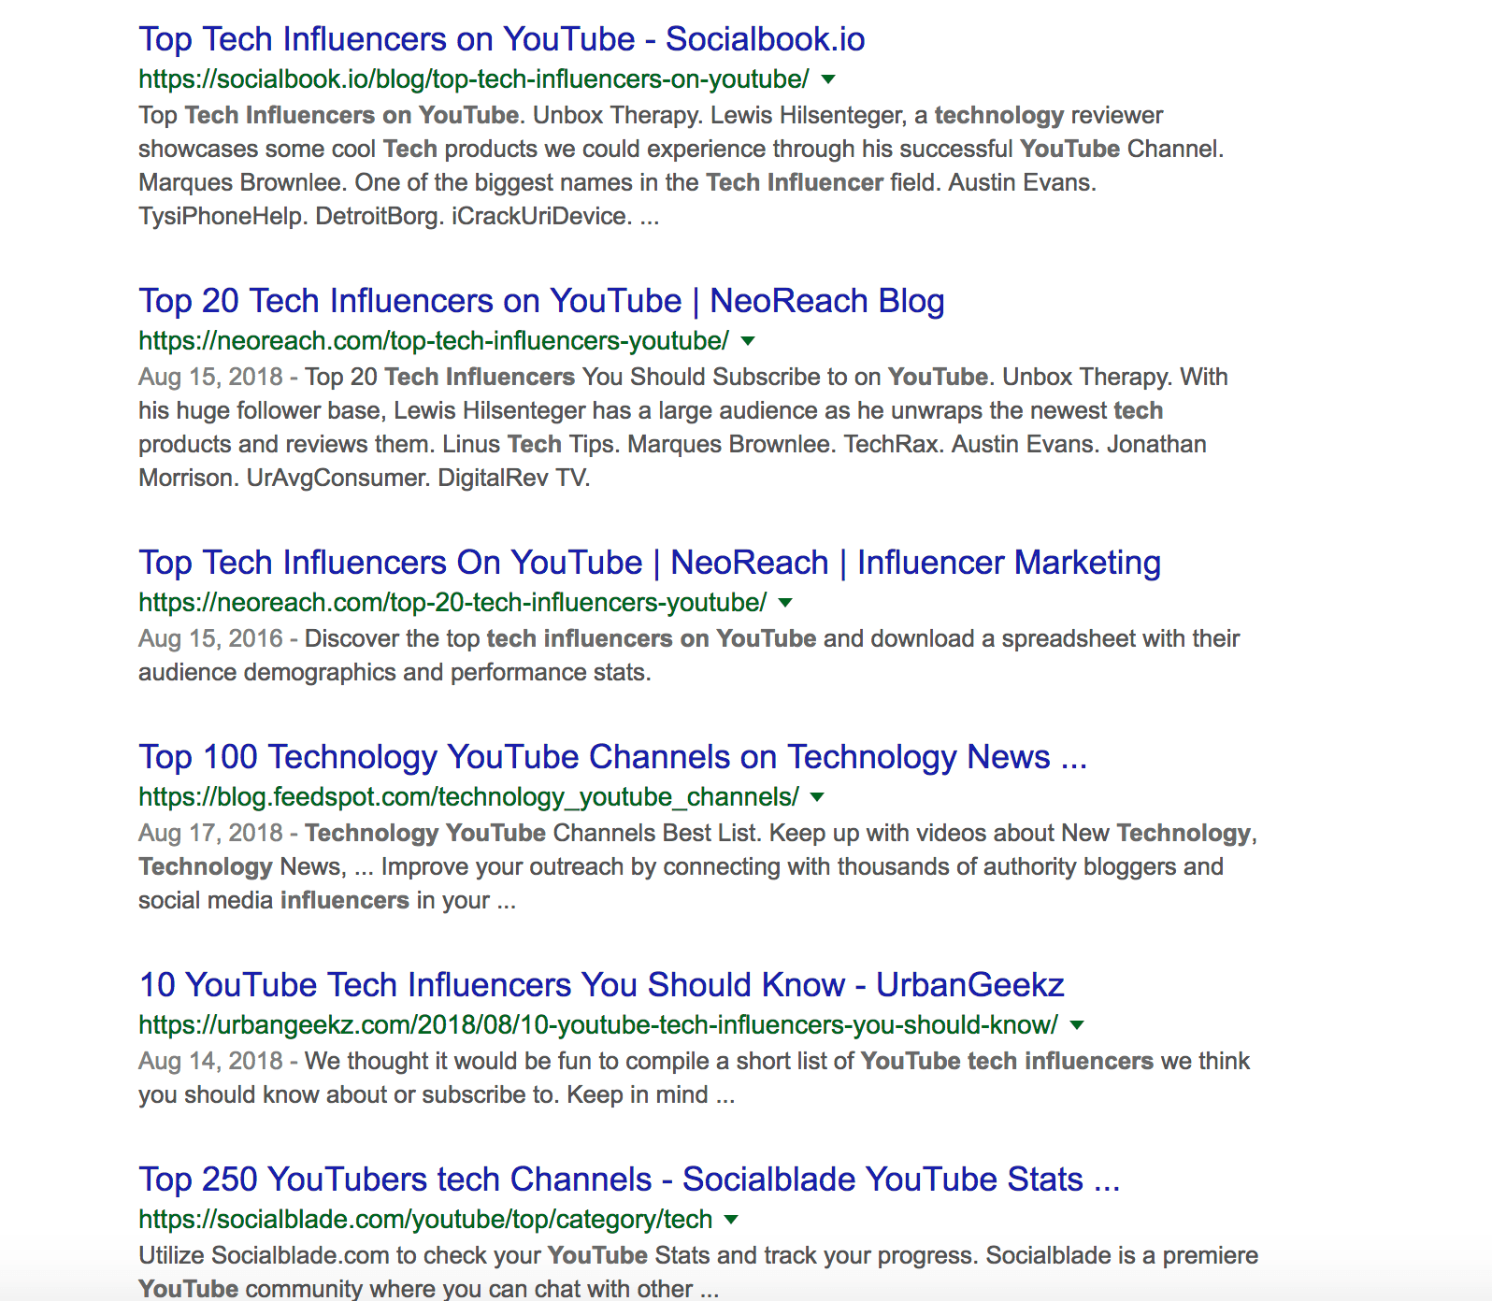
Task: Open the dropdown arrow beside the socialblade.com URL
Action: 731,1220
